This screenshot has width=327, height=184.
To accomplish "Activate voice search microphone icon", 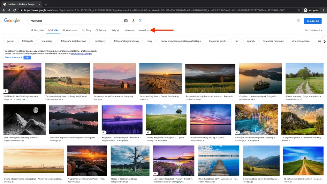I will (x=133, y=20).
